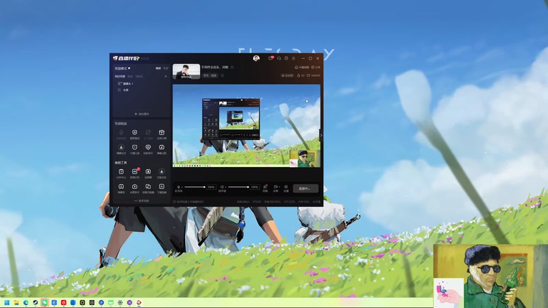Image resolution: width=548 pixels, height=308 pixels.
Task: Open the hamburger menu in title bar
Action: [x=294, y=58]
